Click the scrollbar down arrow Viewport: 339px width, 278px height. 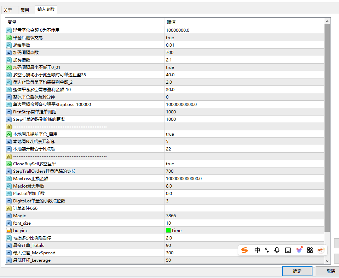pyautogui.click(x=327, y=261)
